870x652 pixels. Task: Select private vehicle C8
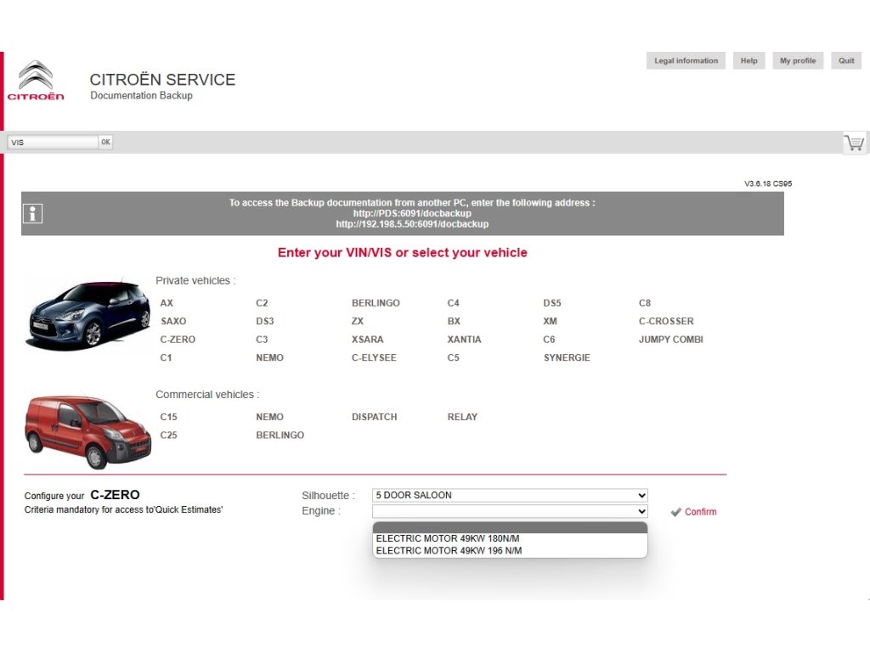pyautogui.click(x=645, y=303)
